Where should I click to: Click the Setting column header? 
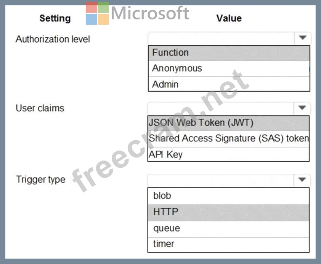(x=55, y=18)
